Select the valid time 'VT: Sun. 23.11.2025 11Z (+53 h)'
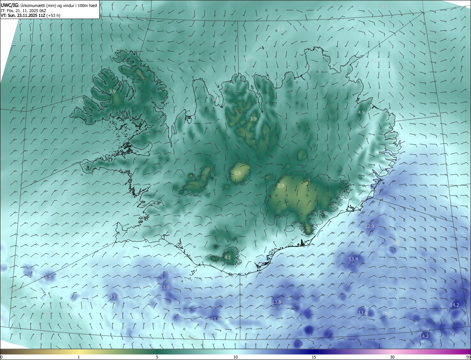This screenshot has width=471, height=360. [x=31, y=15]
